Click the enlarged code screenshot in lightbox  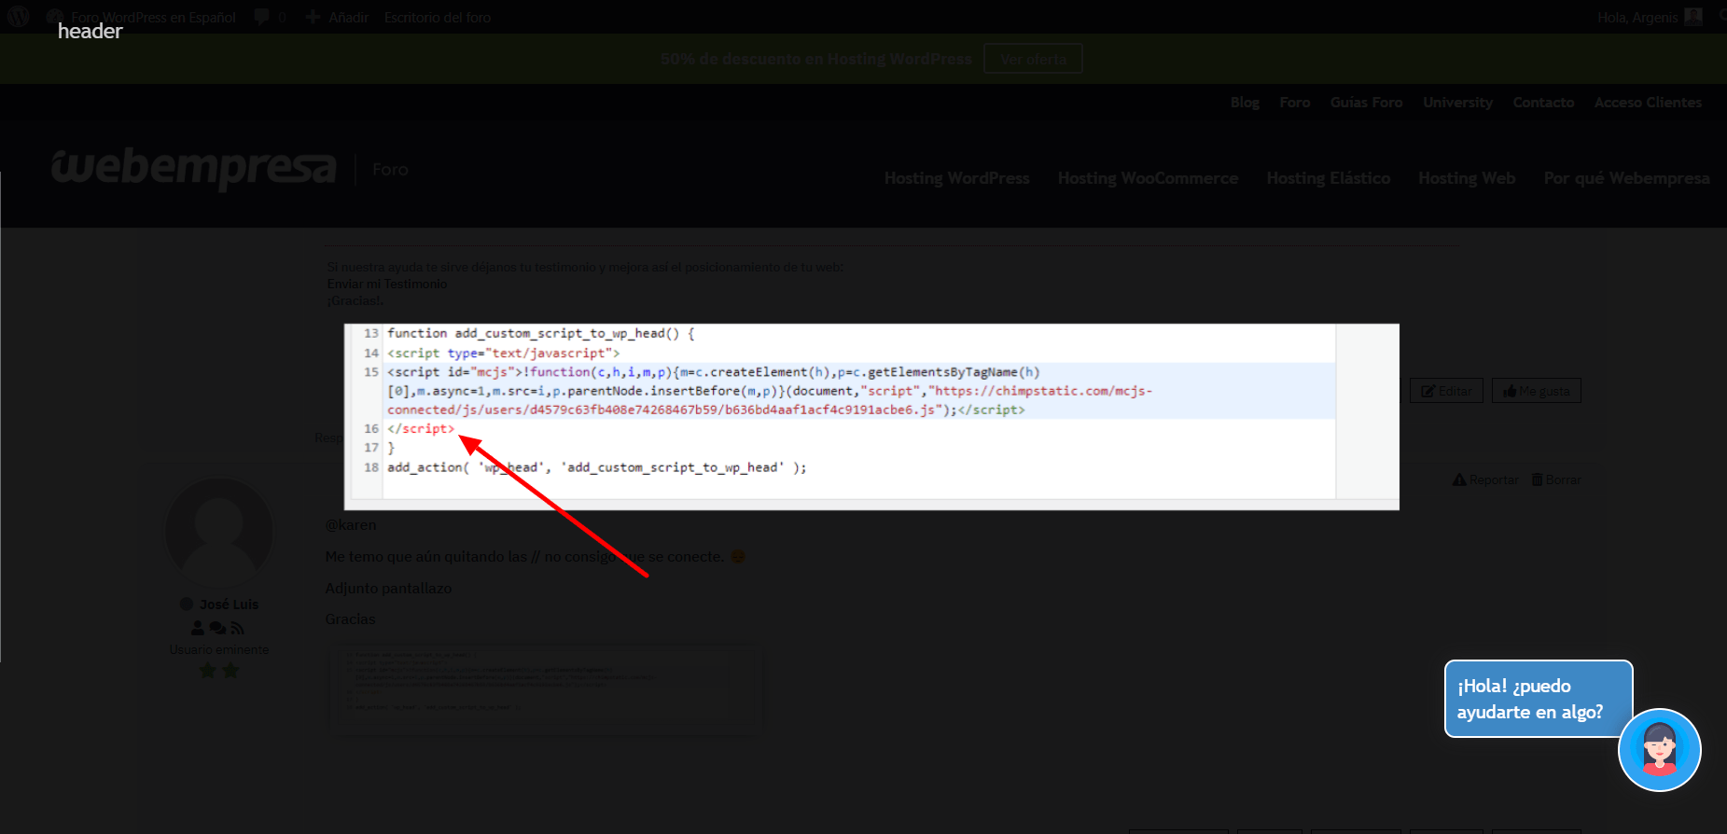click(871, 417)
